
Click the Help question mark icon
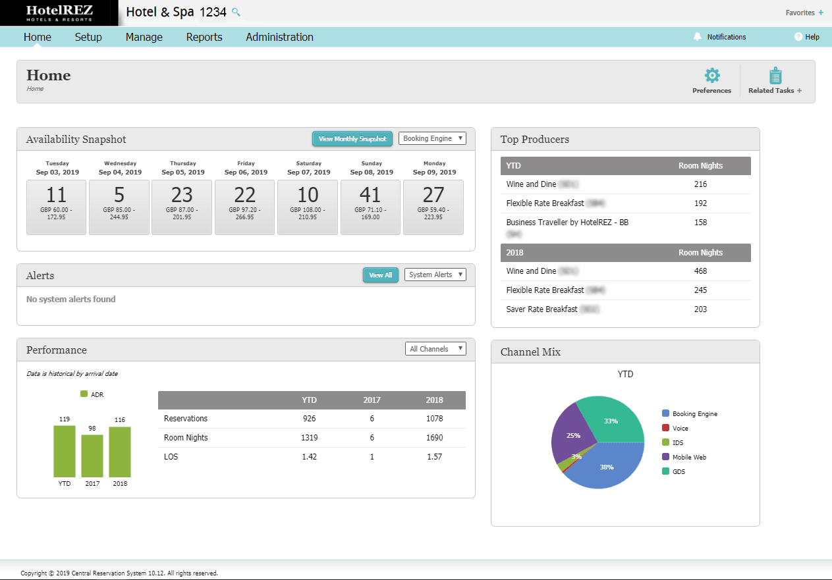tap(798, 37)
